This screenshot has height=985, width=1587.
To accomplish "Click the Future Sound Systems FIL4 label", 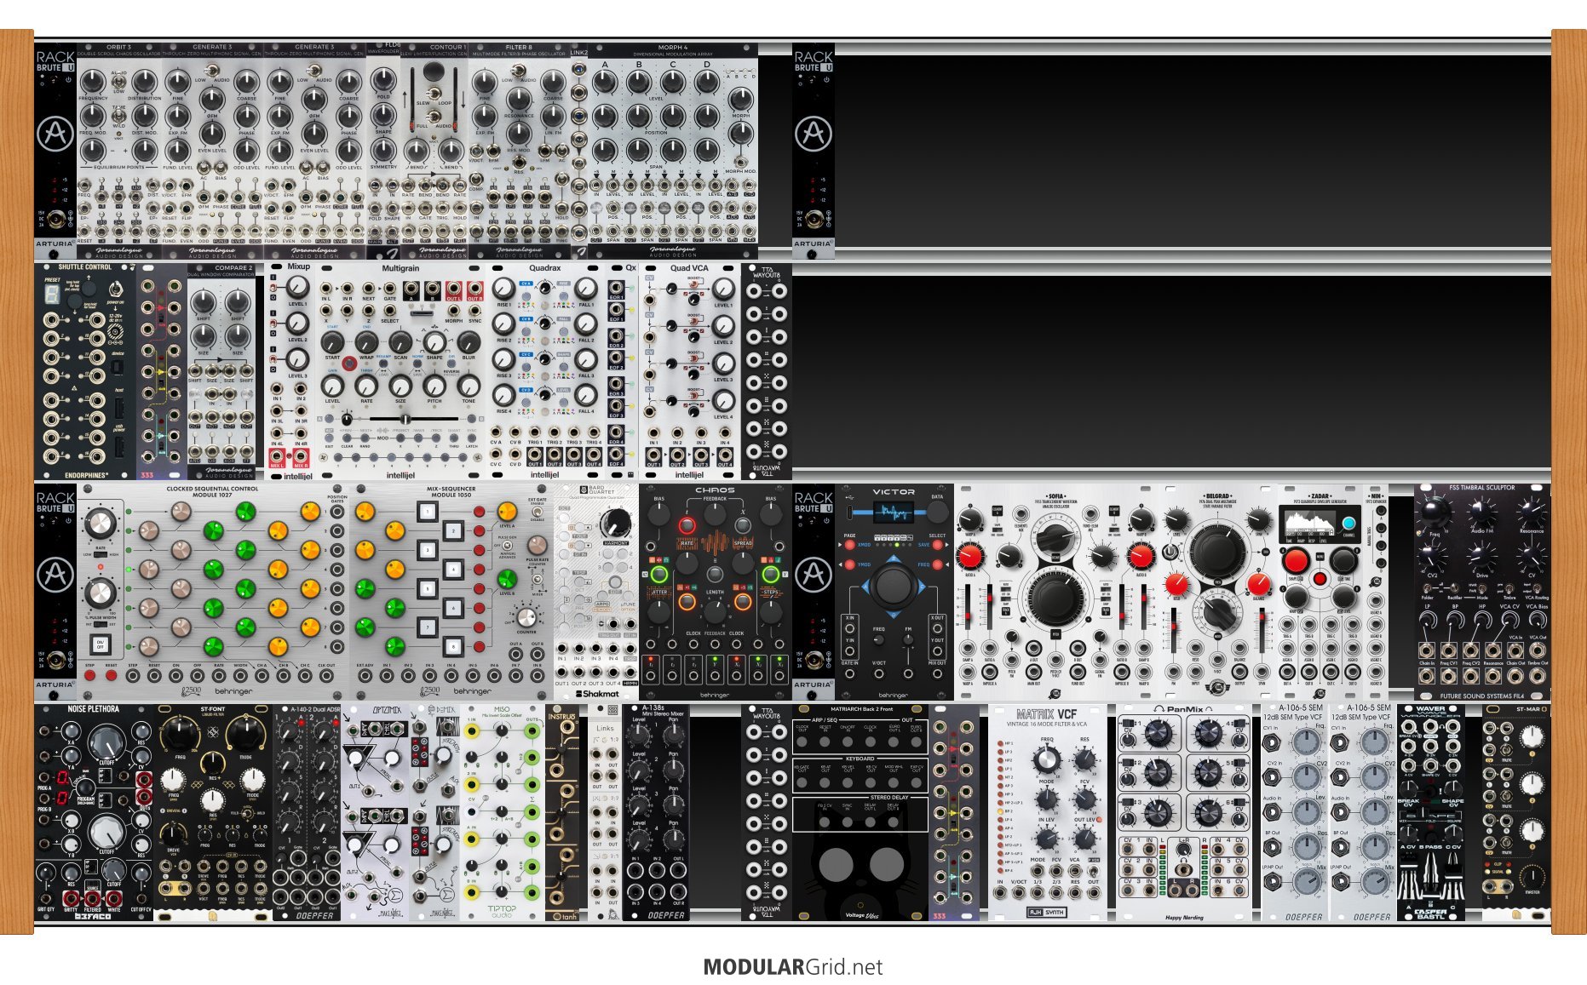I will [x=1481, y=696].
